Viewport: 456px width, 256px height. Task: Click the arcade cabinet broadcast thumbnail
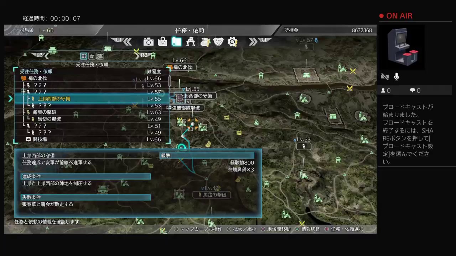[x=402, y=47]
